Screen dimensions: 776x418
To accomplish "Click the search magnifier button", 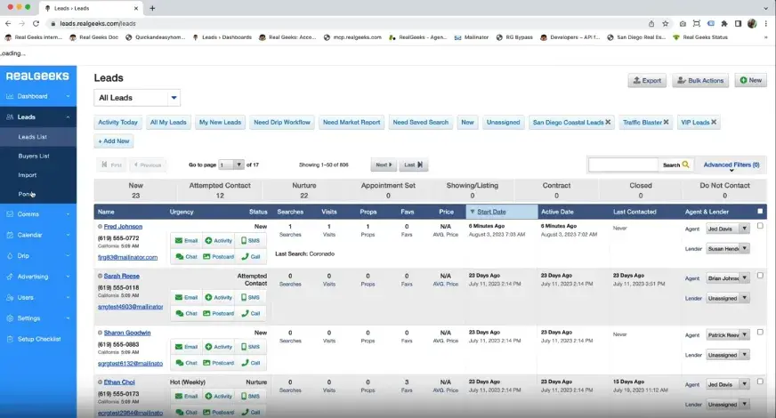I will (686, 165).
